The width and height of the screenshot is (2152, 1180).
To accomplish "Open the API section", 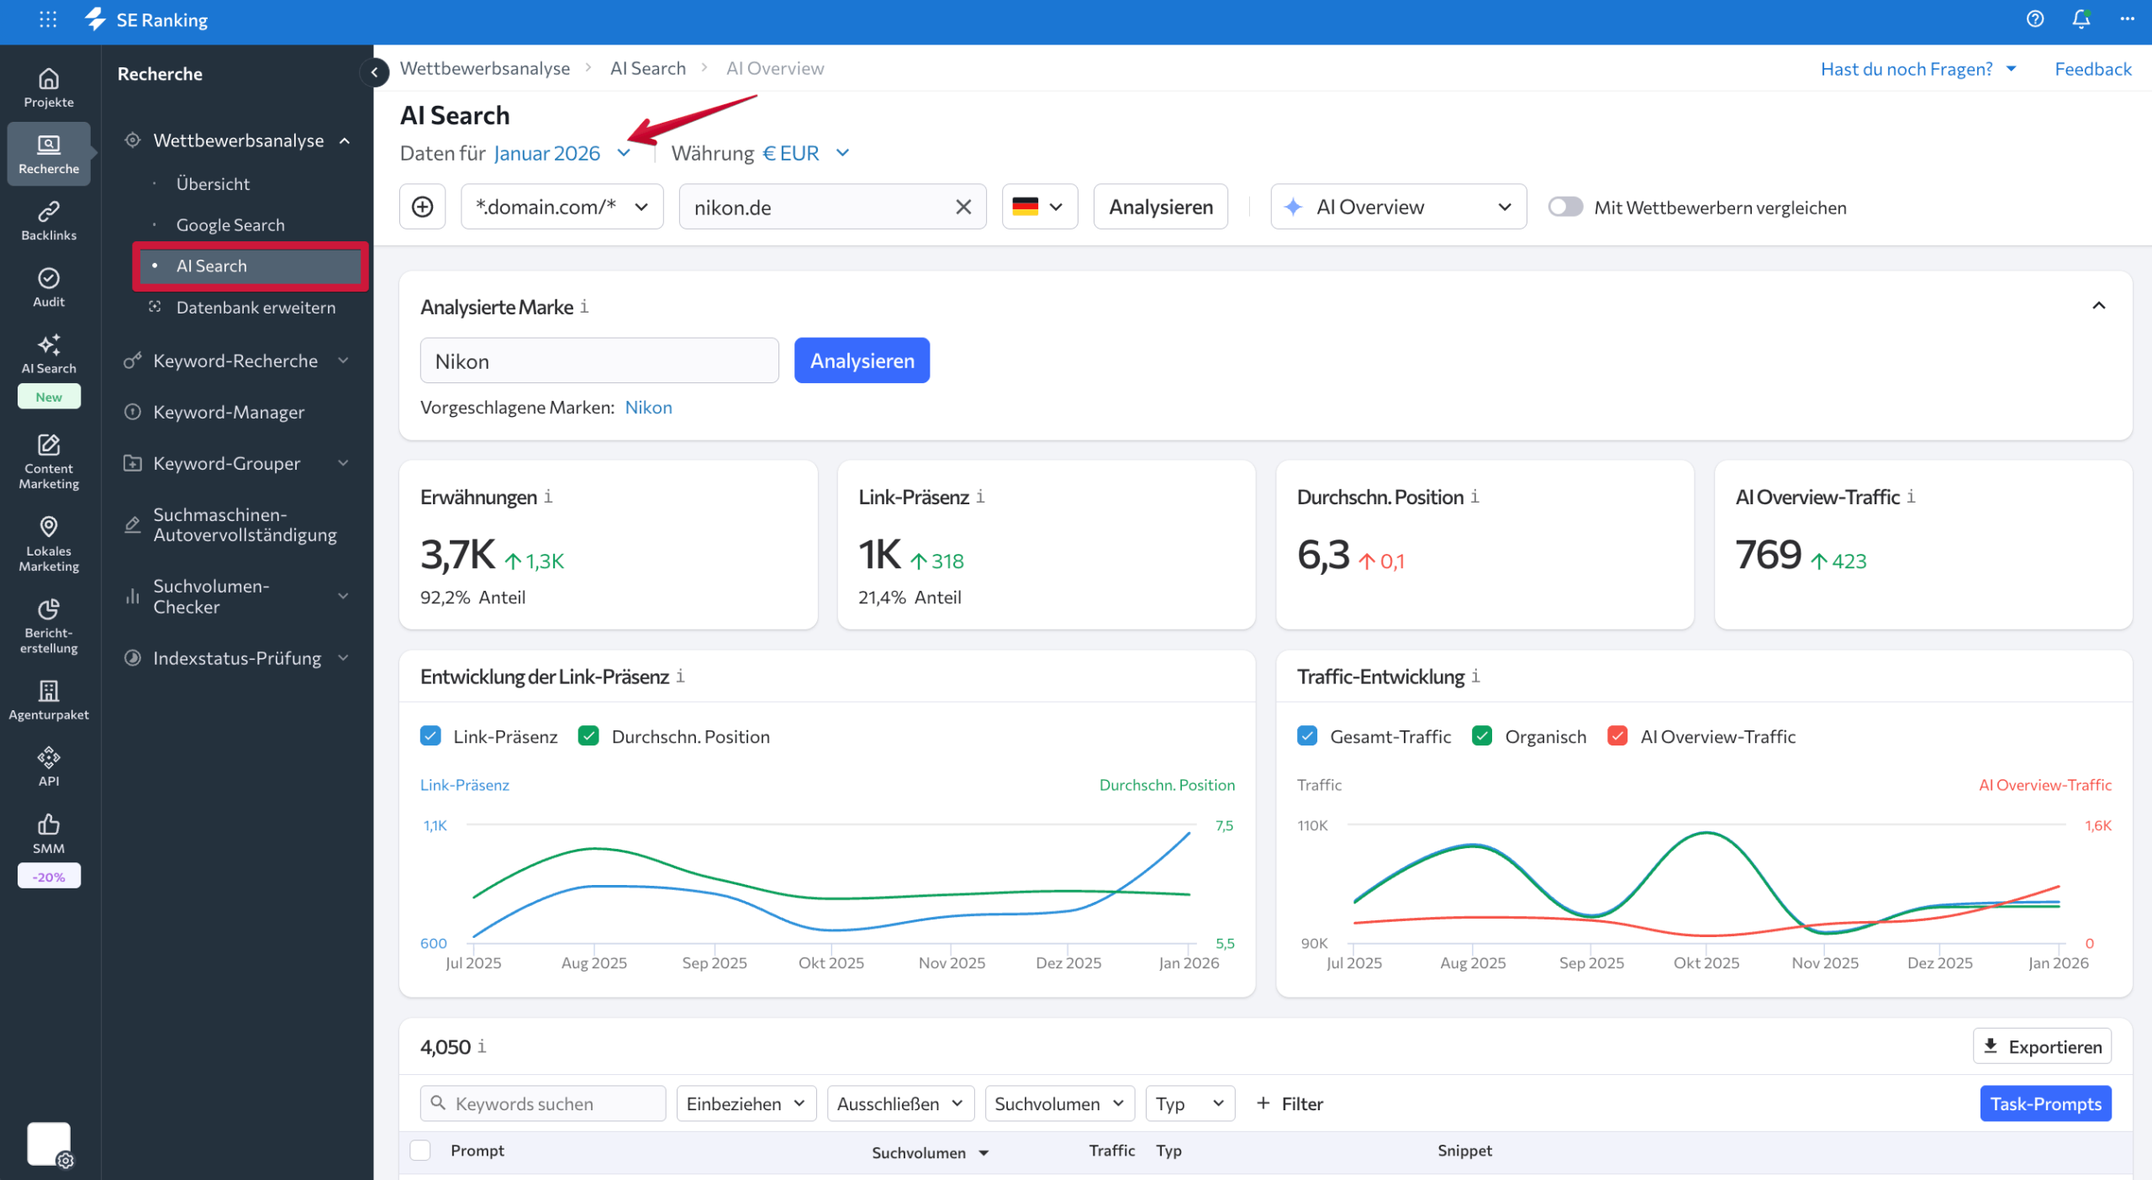I will pyautogui.click(x=48, y=765).
